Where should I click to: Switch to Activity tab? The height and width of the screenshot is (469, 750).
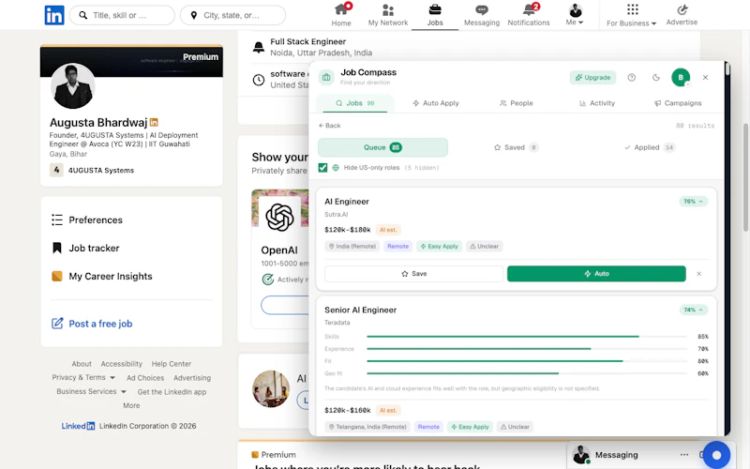click(x=597, y=103)
